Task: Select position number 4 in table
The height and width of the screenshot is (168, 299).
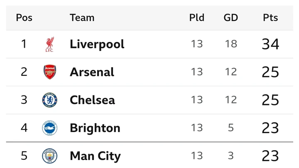Action: [x=24, y=128]
